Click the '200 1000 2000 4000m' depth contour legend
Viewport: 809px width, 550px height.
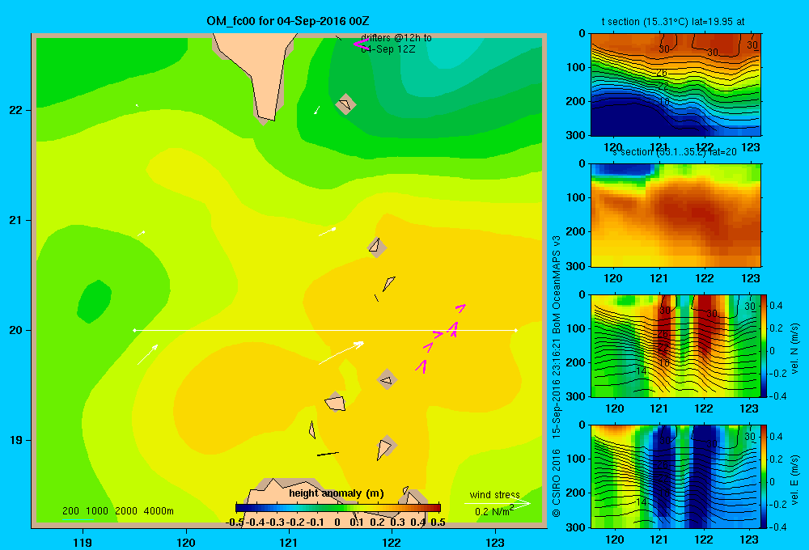(x=117, y=511)
